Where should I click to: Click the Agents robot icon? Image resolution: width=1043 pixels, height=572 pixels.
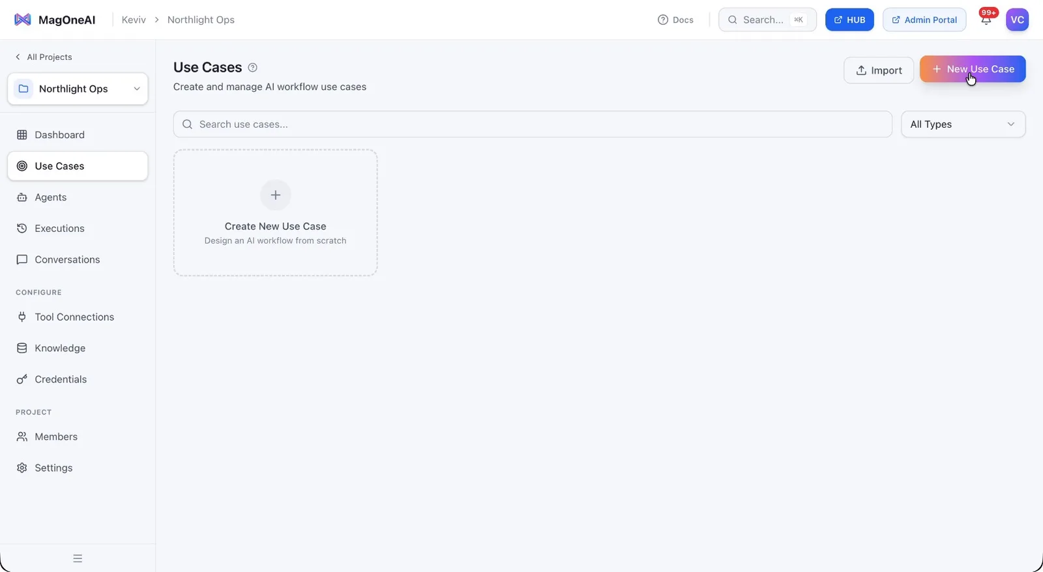[22, 197]
